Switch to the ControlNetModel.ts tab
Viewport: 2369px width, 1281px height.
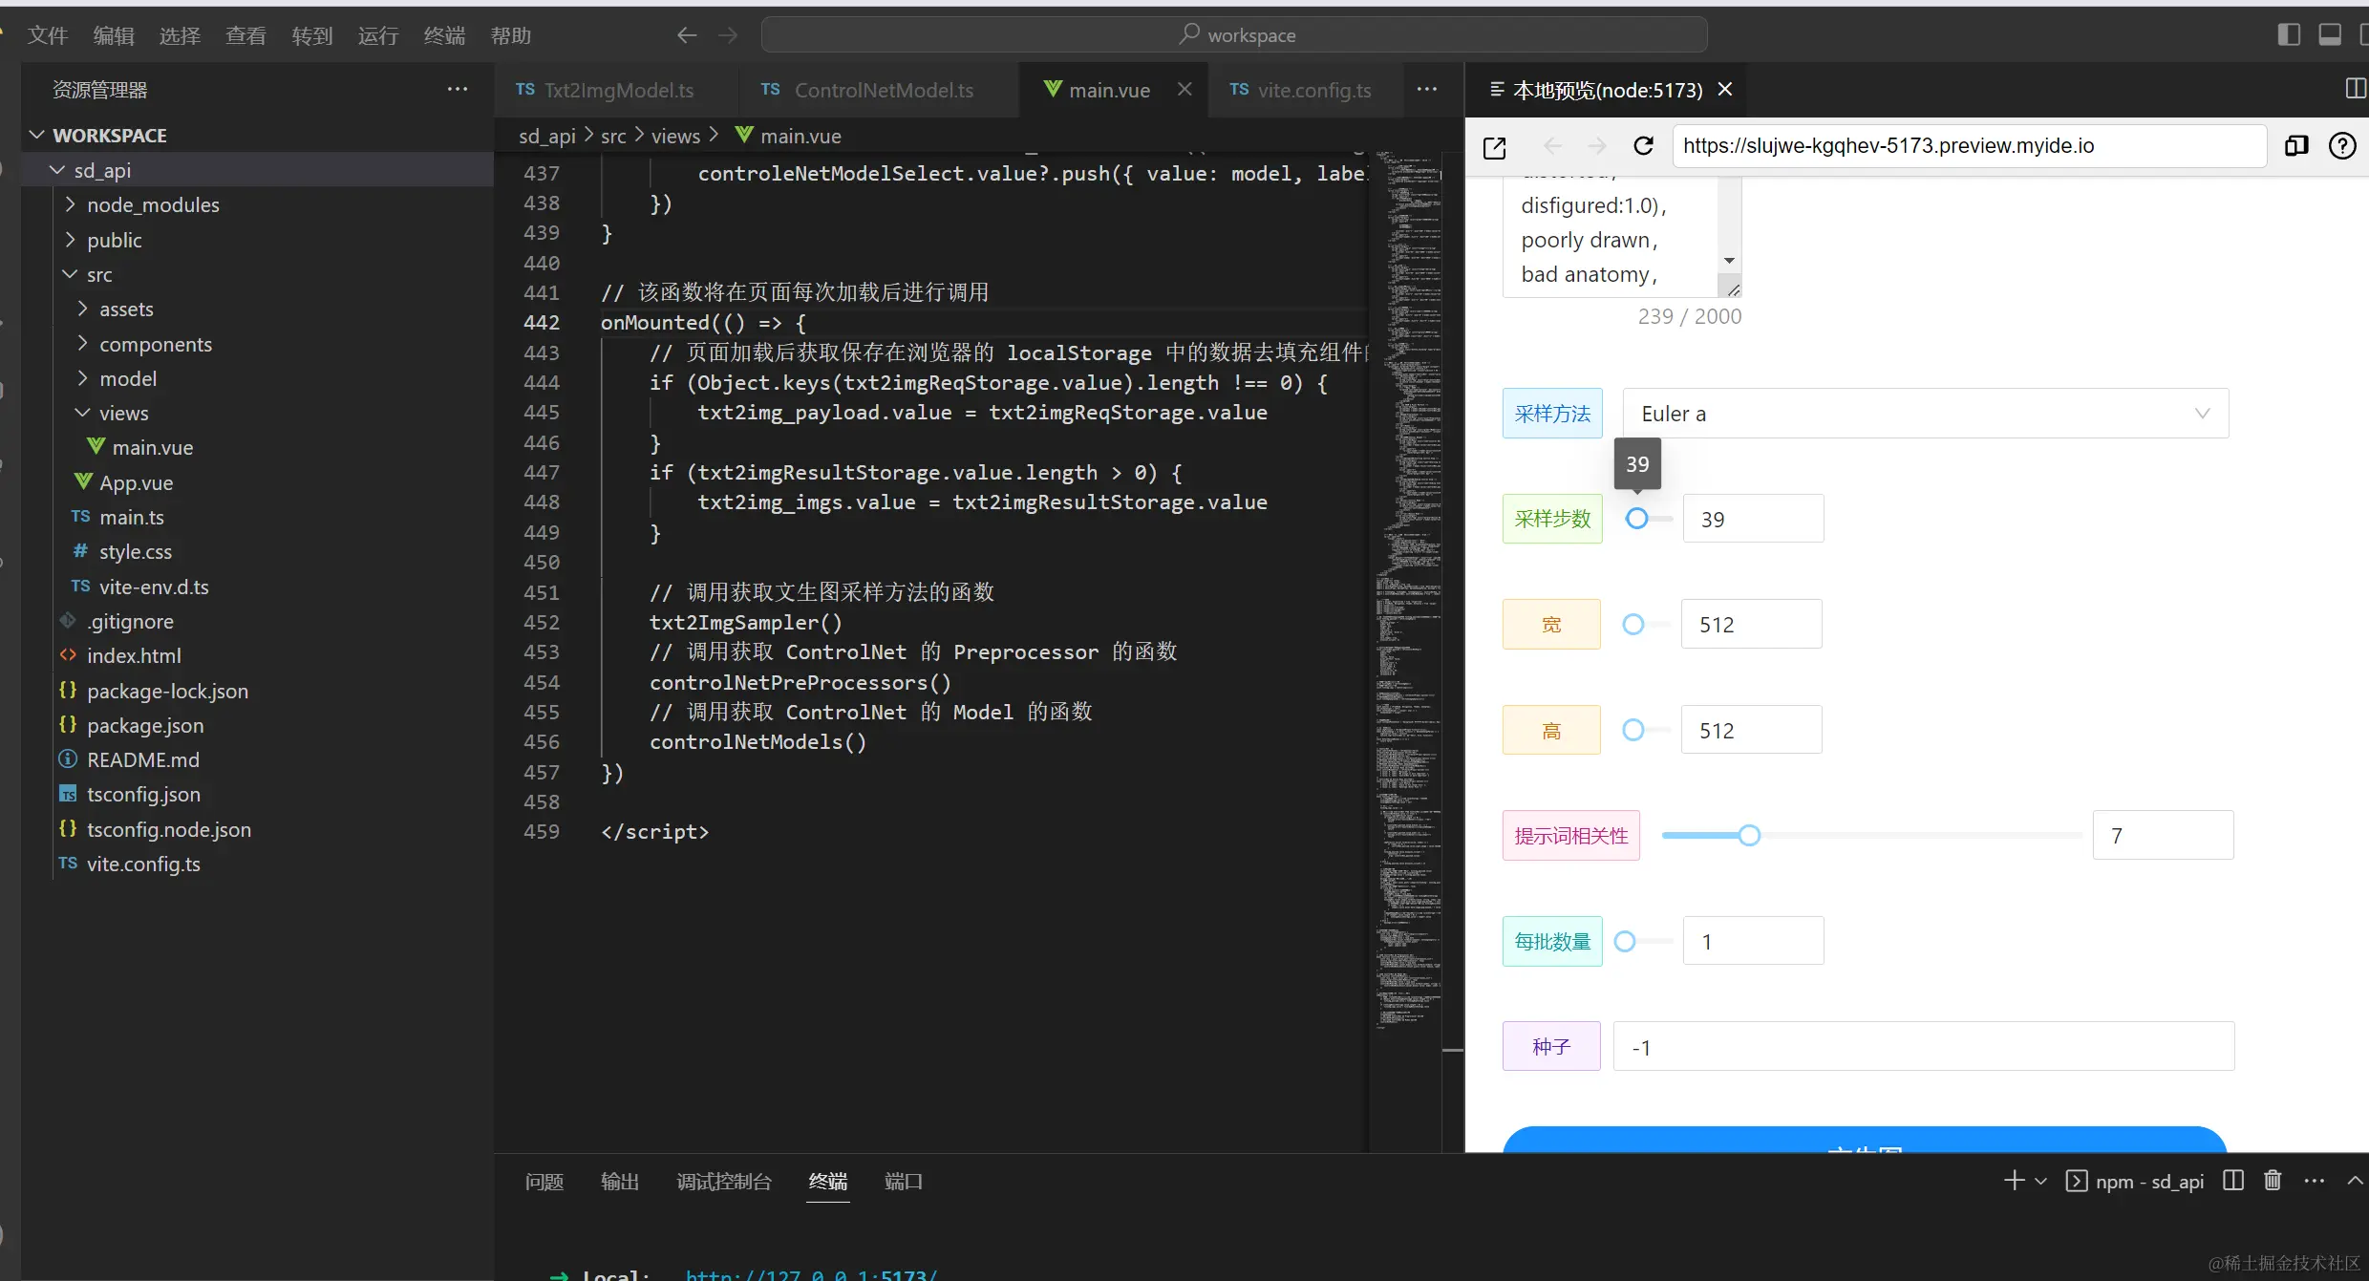point(879,90)
